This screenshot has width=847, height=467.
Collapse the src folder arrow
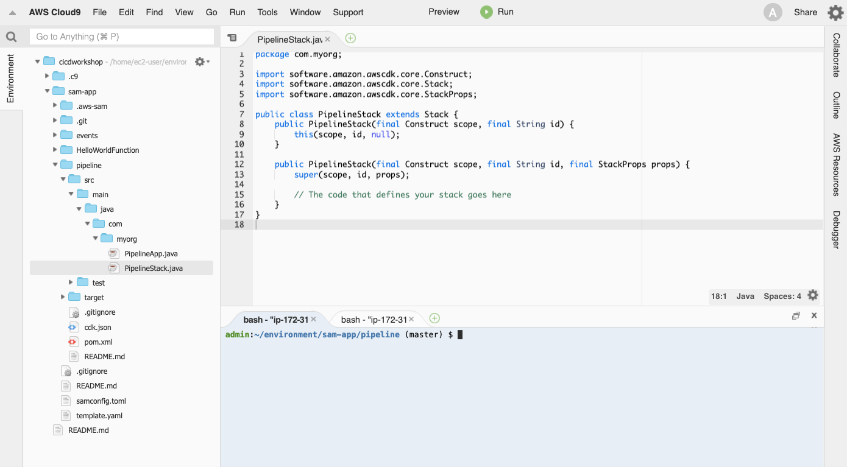click(x=63, y=180)
